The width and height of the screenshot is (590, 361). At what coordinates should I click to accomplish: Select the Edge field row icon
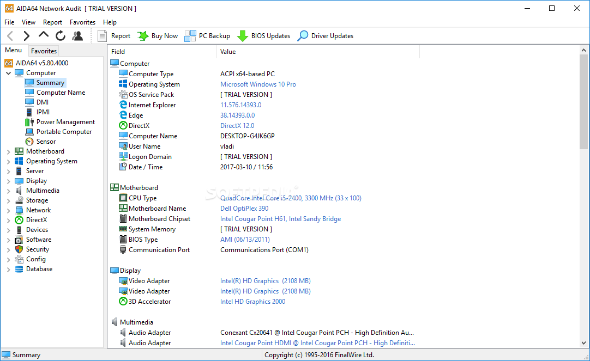123,115
